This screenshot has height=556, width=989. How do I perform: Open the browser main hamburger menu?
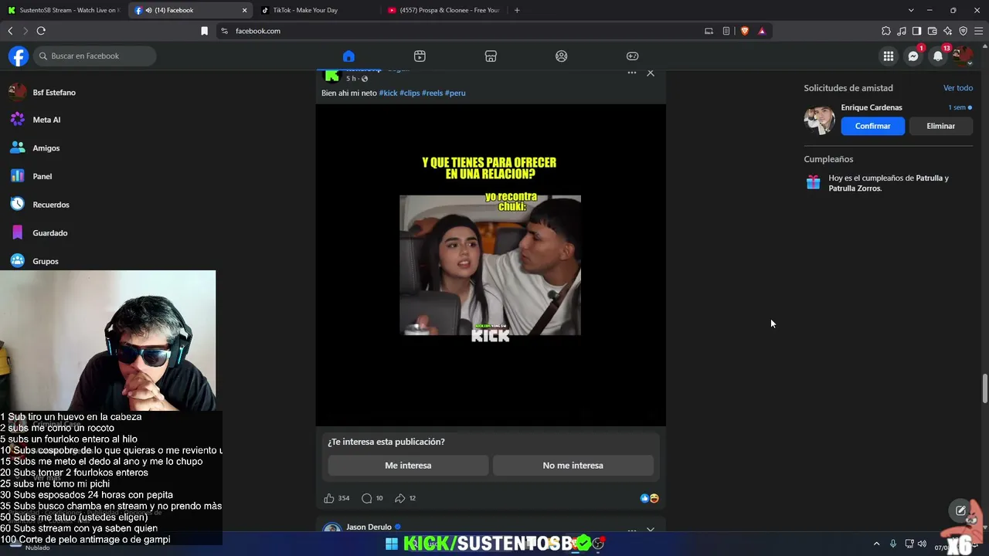pos(978,31)
